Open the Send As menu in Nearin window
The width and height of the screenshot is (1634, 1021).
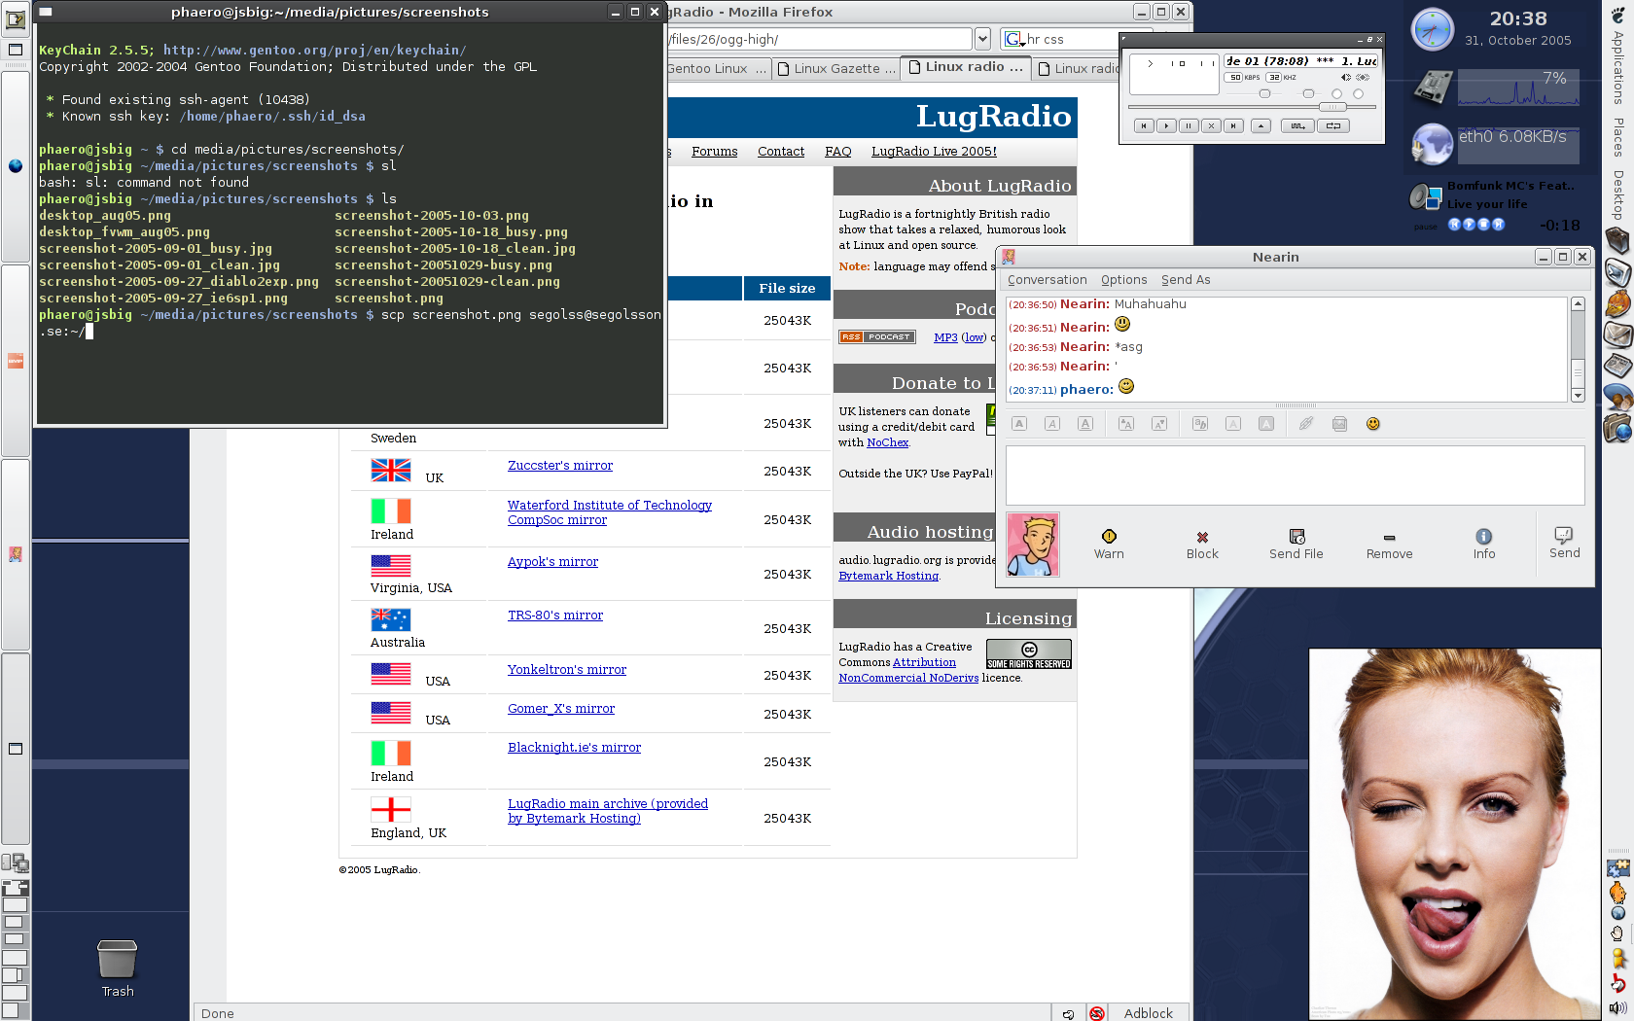(x=1186, y=280)
